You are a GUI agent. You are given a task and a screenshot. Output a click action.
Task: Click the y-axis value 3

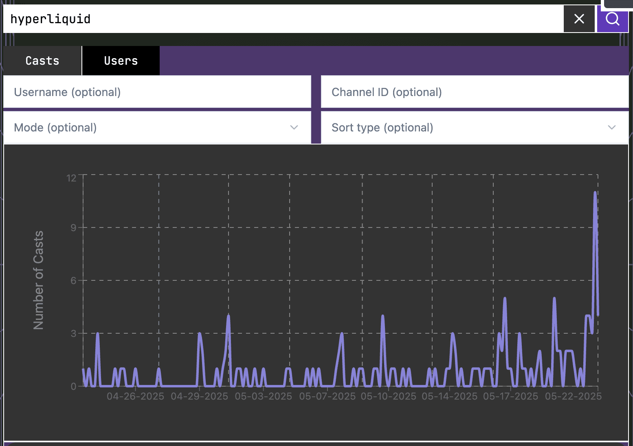[73, 333]
